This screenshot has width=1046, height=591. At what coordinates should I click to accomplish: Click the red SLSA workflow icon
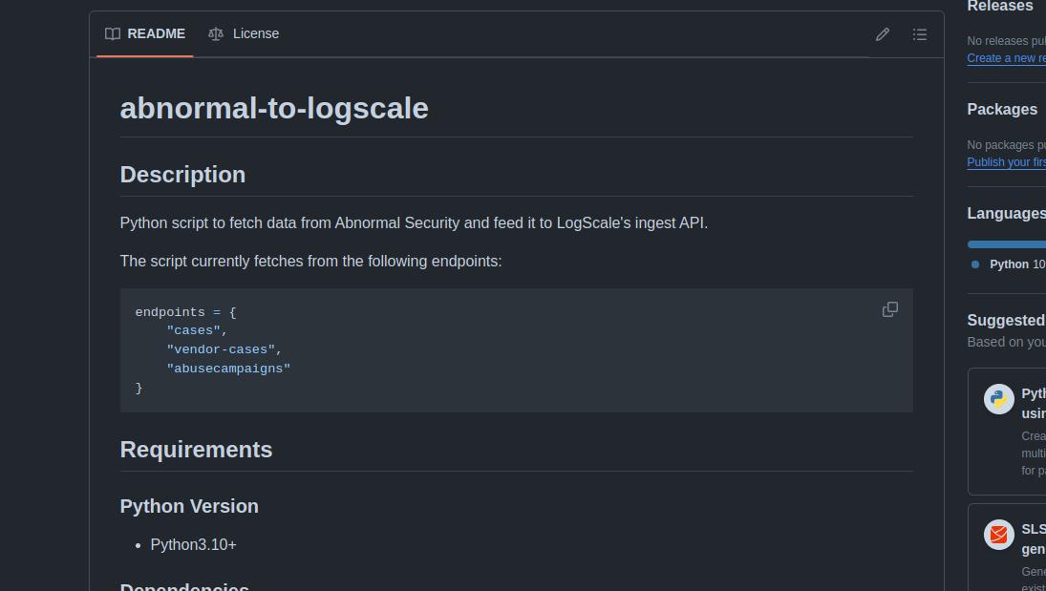pyautogui.click(x=998, y=535)
